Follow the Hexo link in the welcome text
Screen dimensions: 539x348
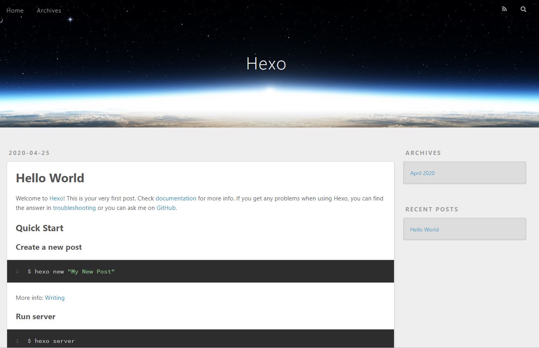tap(56, 198)
